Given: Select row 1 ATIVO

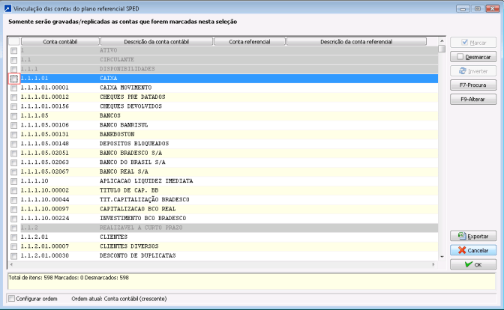Looking at the screenshot, I should pyautogui.click(x=229, y=50).
